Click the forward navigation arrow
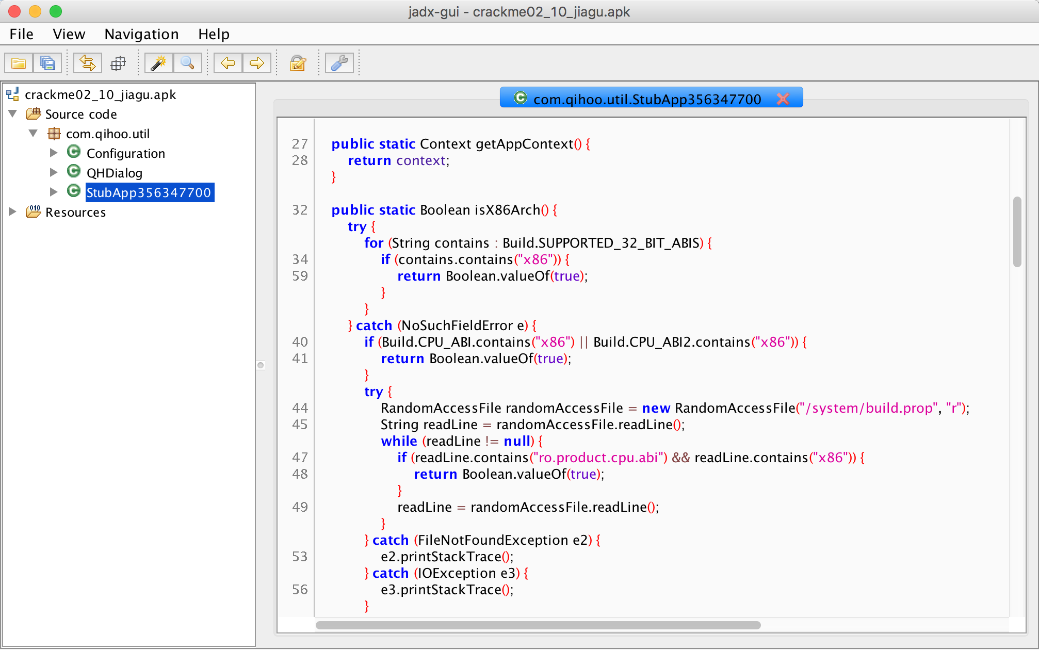Image resolution: width=1039 pixels, height=650 pixels. (x=256, y=63)
